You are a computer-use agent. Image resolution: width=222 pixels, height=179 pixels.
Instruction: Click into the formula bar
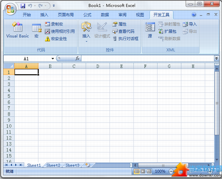(x=148, y=58)
